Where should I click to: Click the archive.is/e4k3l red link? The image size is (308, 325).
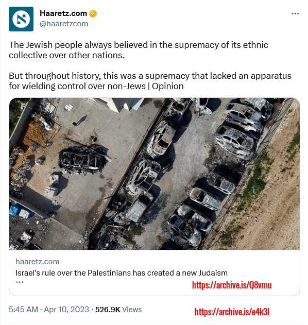tap(232, 312)
